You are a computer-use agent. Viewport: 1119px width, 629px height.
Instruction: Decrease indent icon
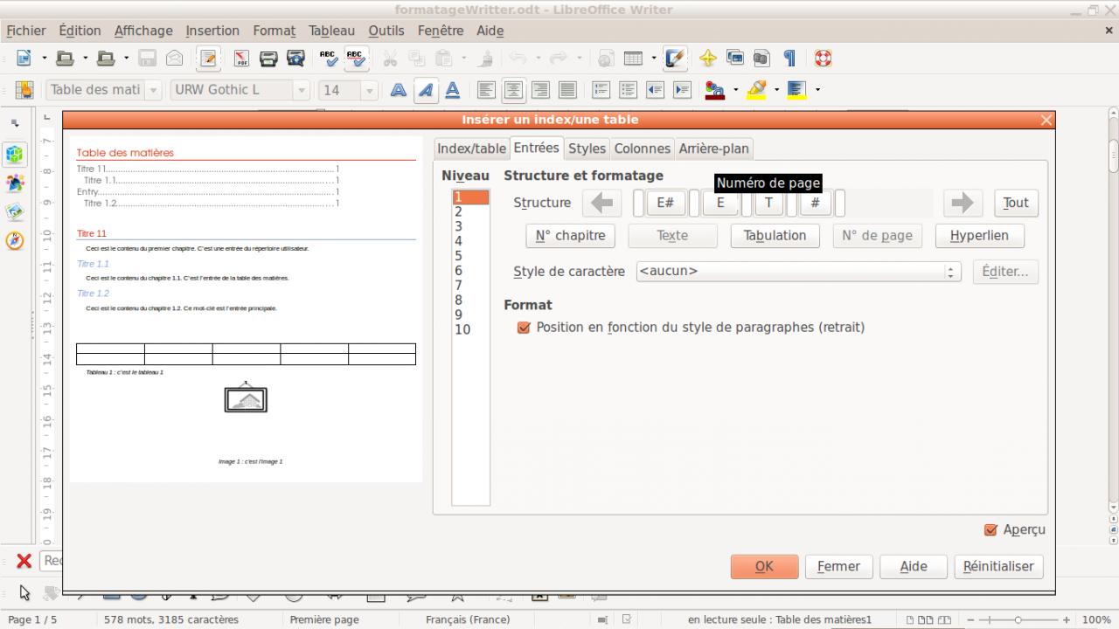point(655,90)
